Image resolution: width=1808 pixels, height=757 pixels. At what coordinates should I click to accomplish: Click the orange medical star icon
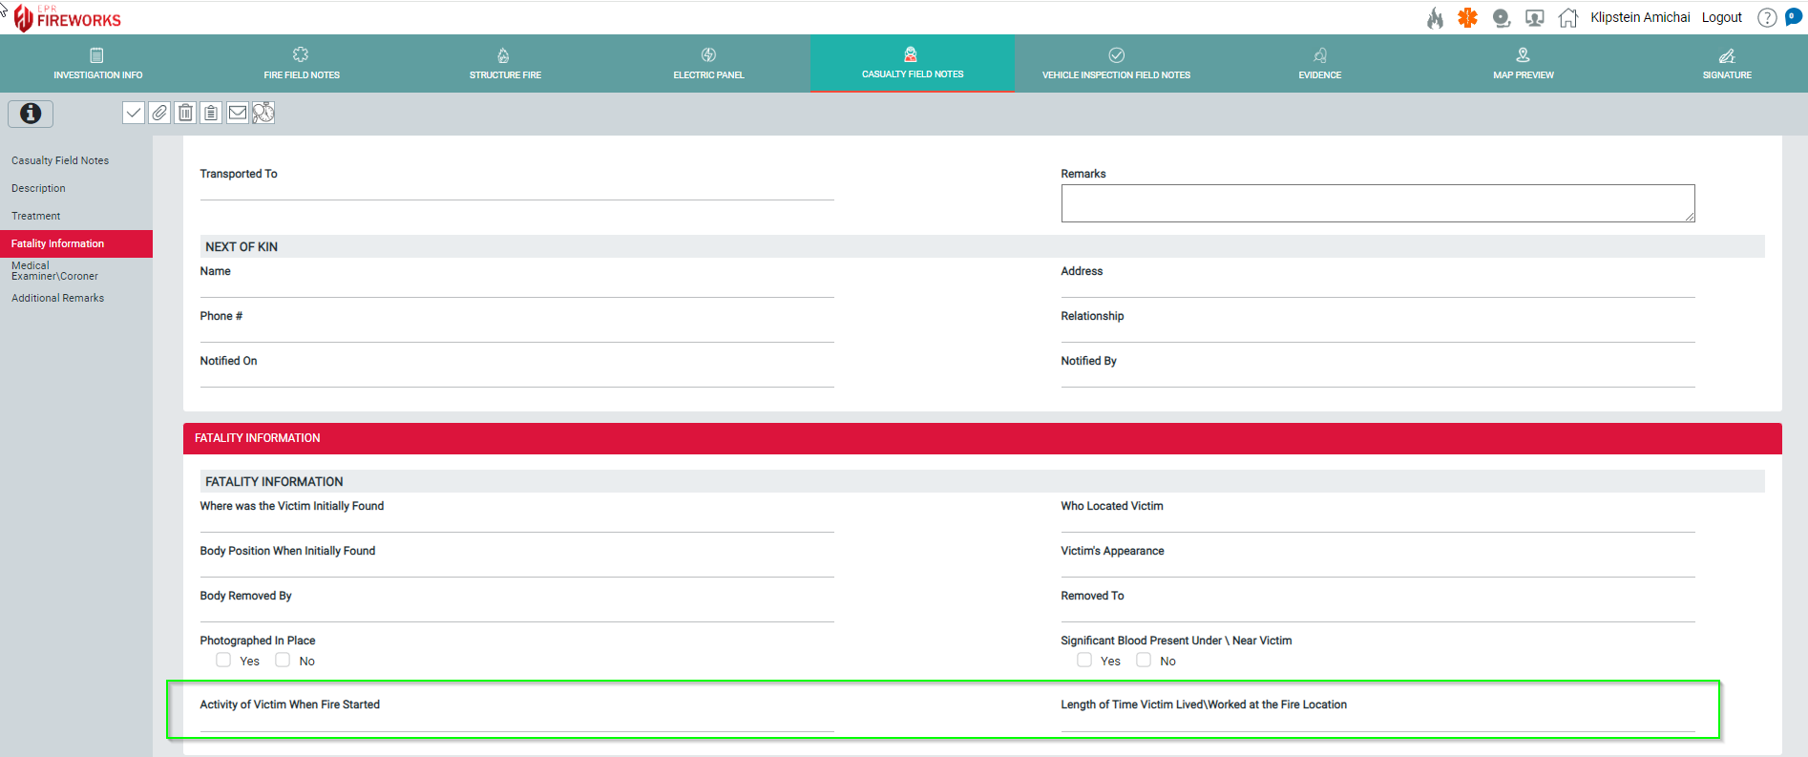point(1467,17)
